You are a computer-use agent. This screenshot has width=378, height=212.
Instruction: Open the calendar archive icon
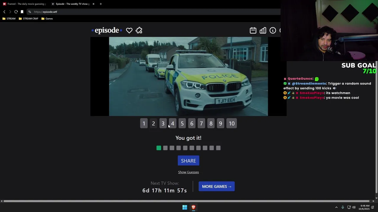[x=253, y=30]
